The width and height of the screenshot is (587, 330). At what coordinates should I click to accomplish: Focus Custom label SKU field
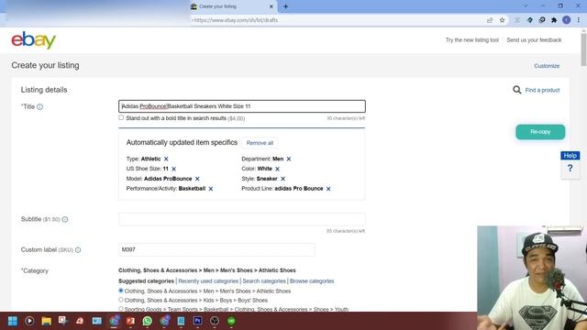tap(216, 249)
